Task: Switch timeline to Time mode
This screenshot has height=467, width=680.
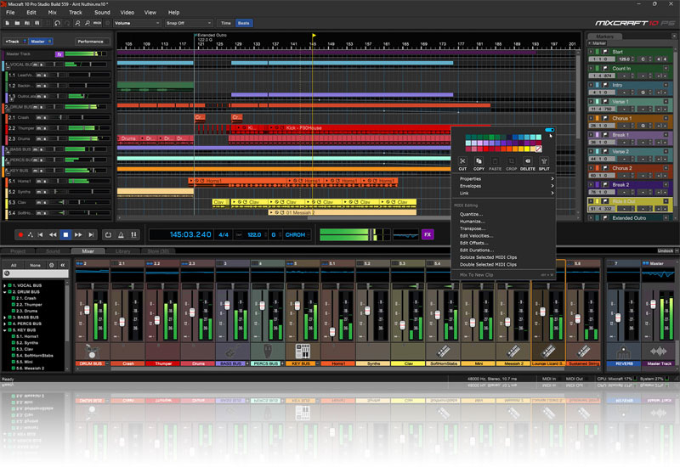Action: click(x=225, y=23)
